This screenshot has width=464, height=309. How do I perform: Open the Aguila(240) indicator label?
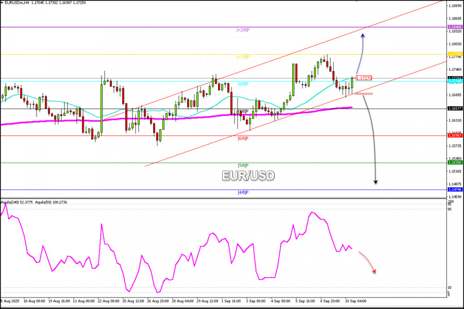(x=16, y=202)
